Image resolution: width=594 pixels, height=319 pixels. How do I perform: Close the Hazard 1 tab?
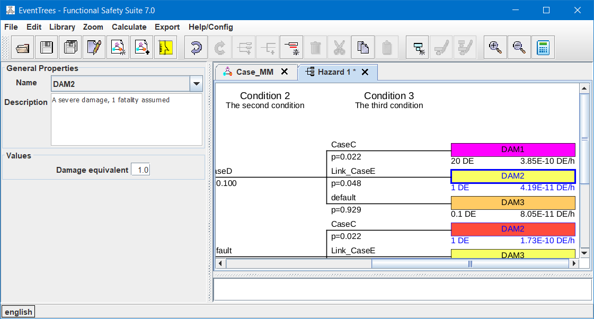pos(365,72)
